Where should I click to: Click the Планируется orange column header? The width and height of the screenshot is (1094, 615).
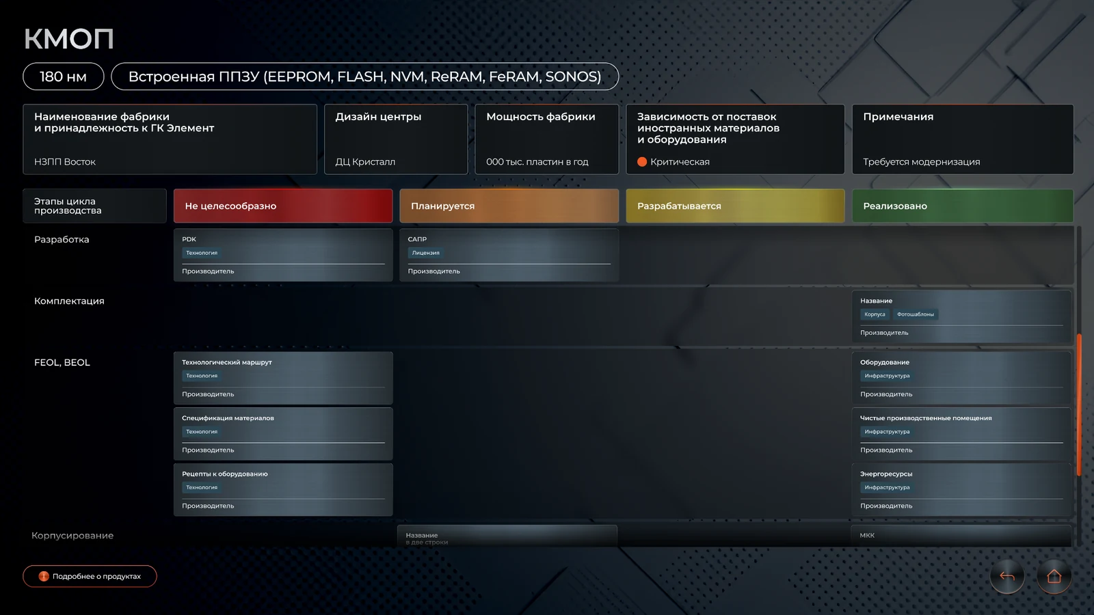(x=509, y=206)
